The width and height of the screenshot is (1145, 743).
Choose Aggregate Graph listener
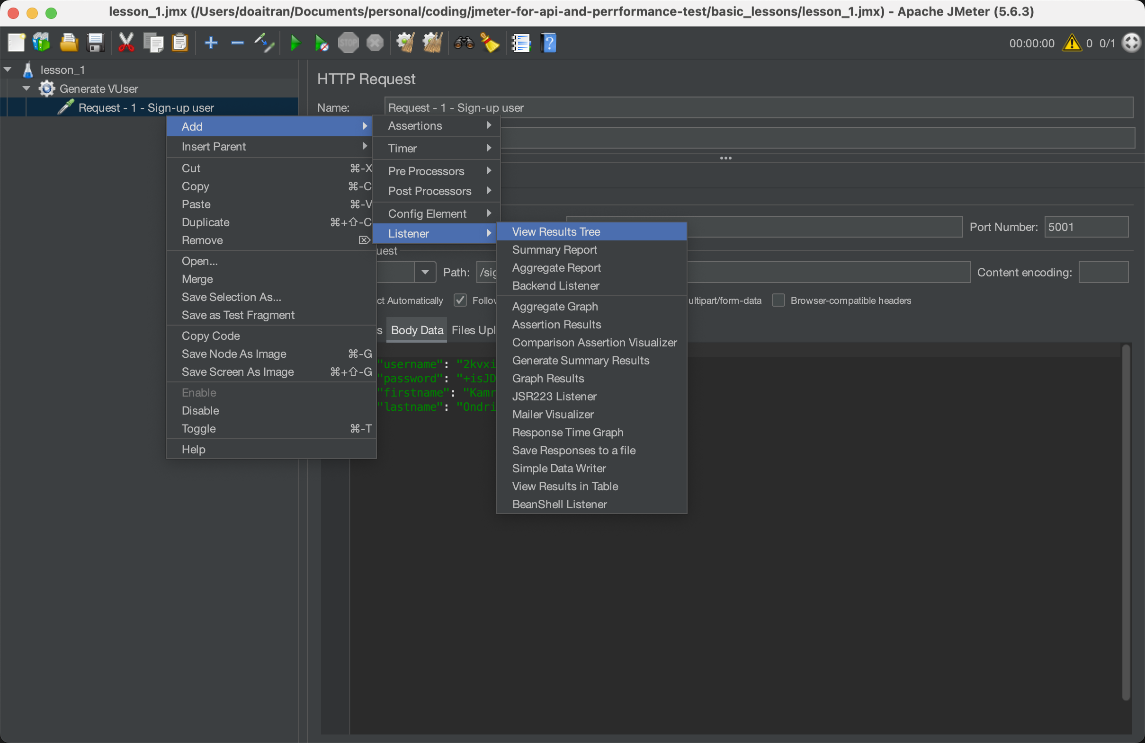(591, 306)
